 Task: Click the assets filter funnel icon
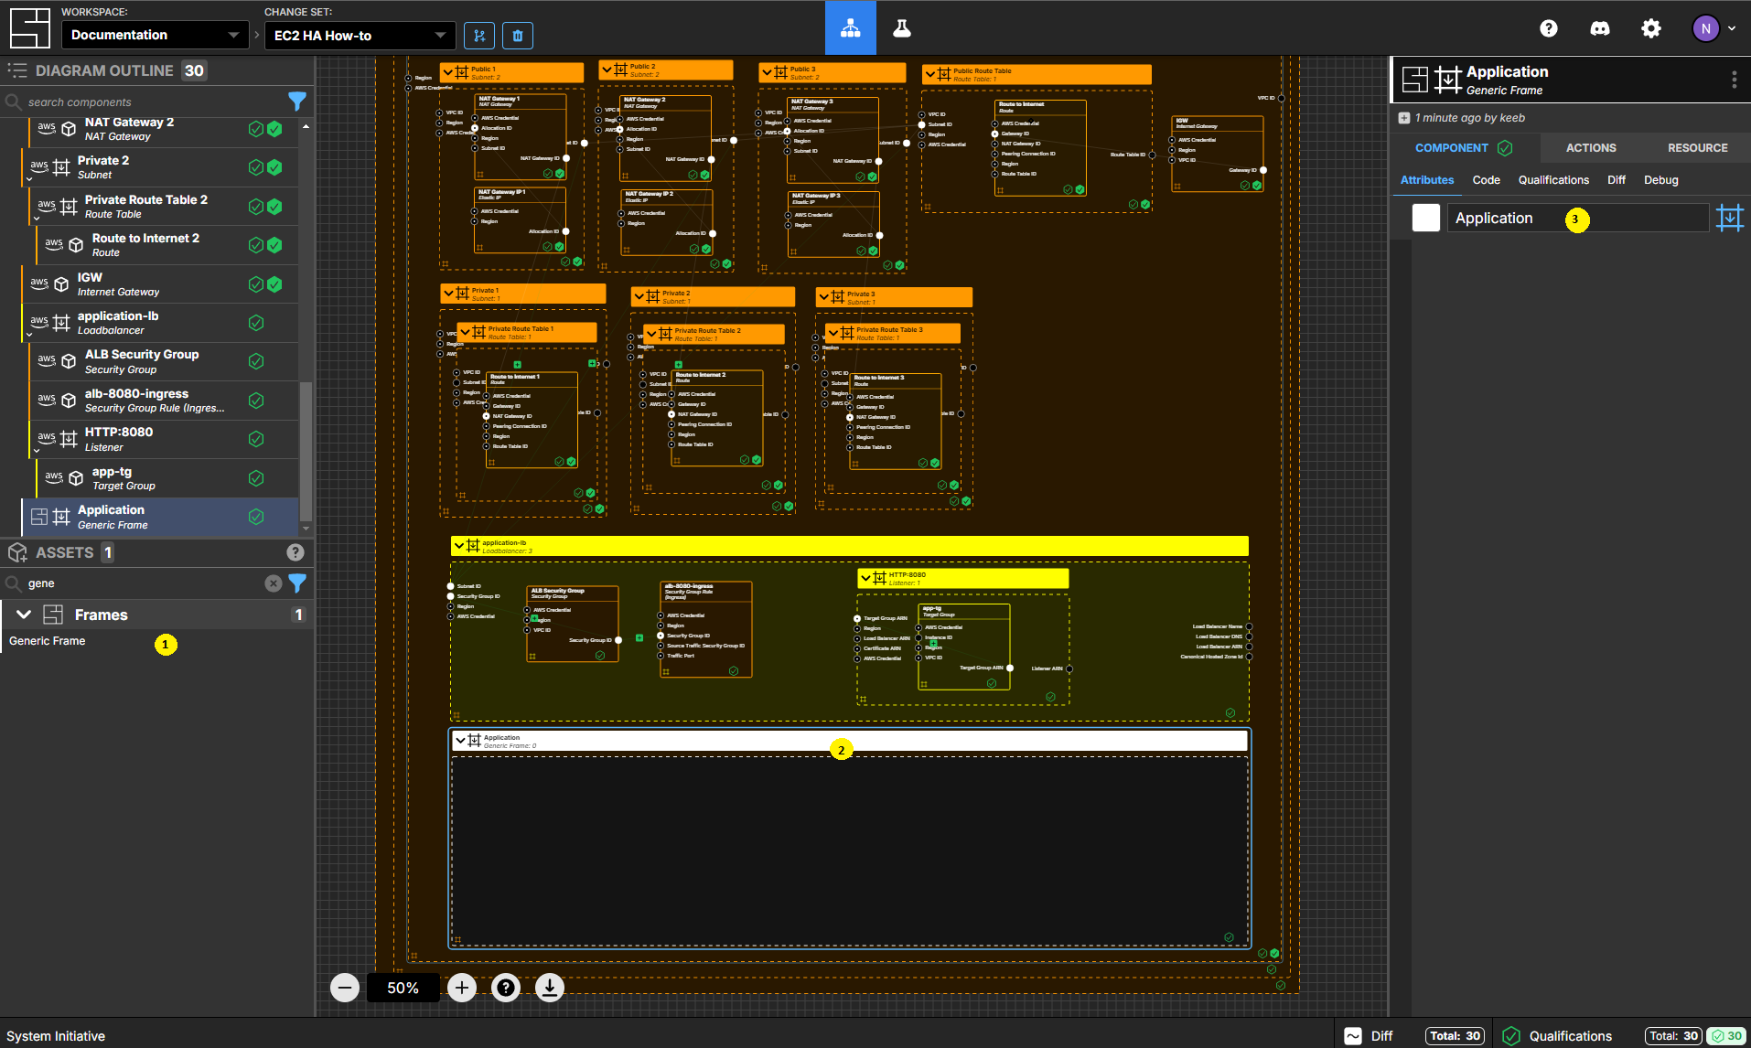pos(297,583)
